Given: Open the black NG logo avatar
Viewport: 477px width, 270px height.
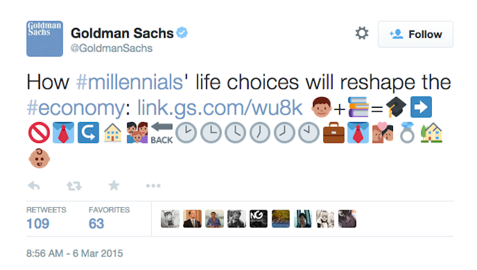Looking at the screenshot, I should pos(259,219).
